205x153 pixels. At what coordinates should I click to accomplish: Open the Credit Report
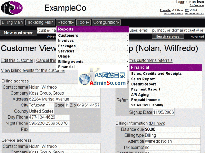(143, 84)
